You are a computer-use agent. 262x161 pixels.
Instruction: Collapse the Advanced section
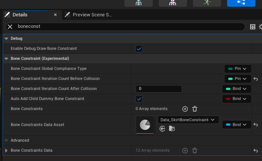click(x=6, y=141)
